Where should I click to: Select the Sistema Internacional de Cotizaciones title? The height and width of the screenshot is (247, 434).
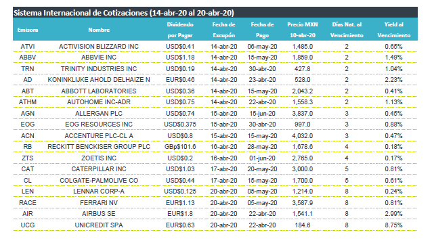pos(124,13)
